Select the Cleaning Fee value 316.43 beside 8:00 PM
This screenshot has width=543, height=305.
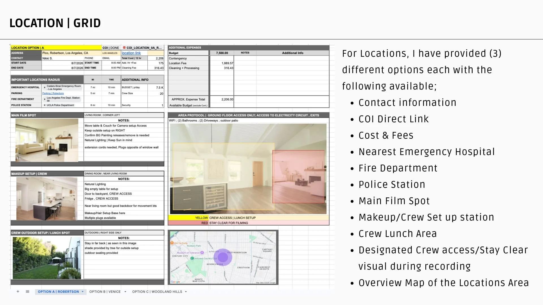(156, 68)
